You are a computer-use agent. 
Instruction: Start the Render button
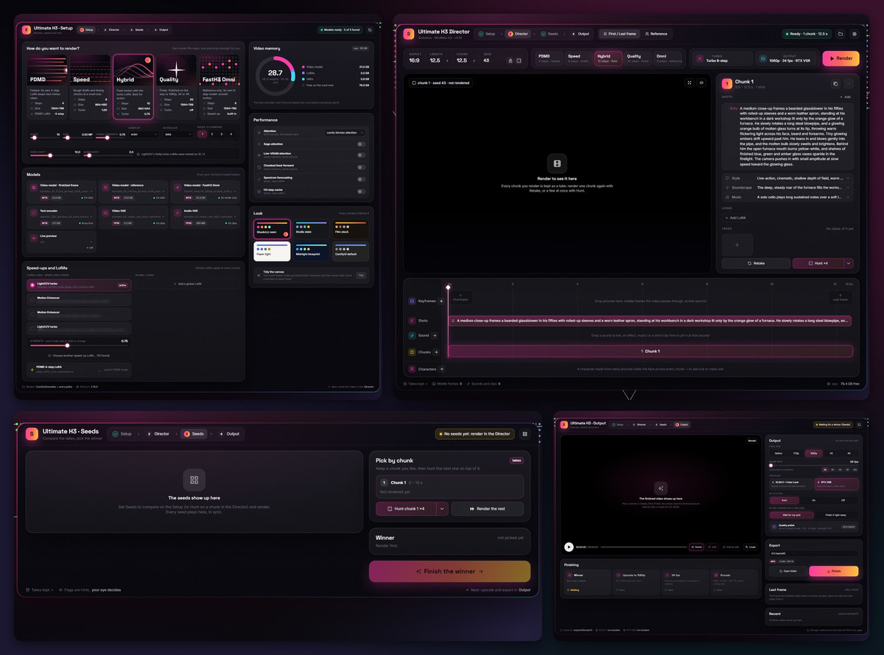click(841, 59)
